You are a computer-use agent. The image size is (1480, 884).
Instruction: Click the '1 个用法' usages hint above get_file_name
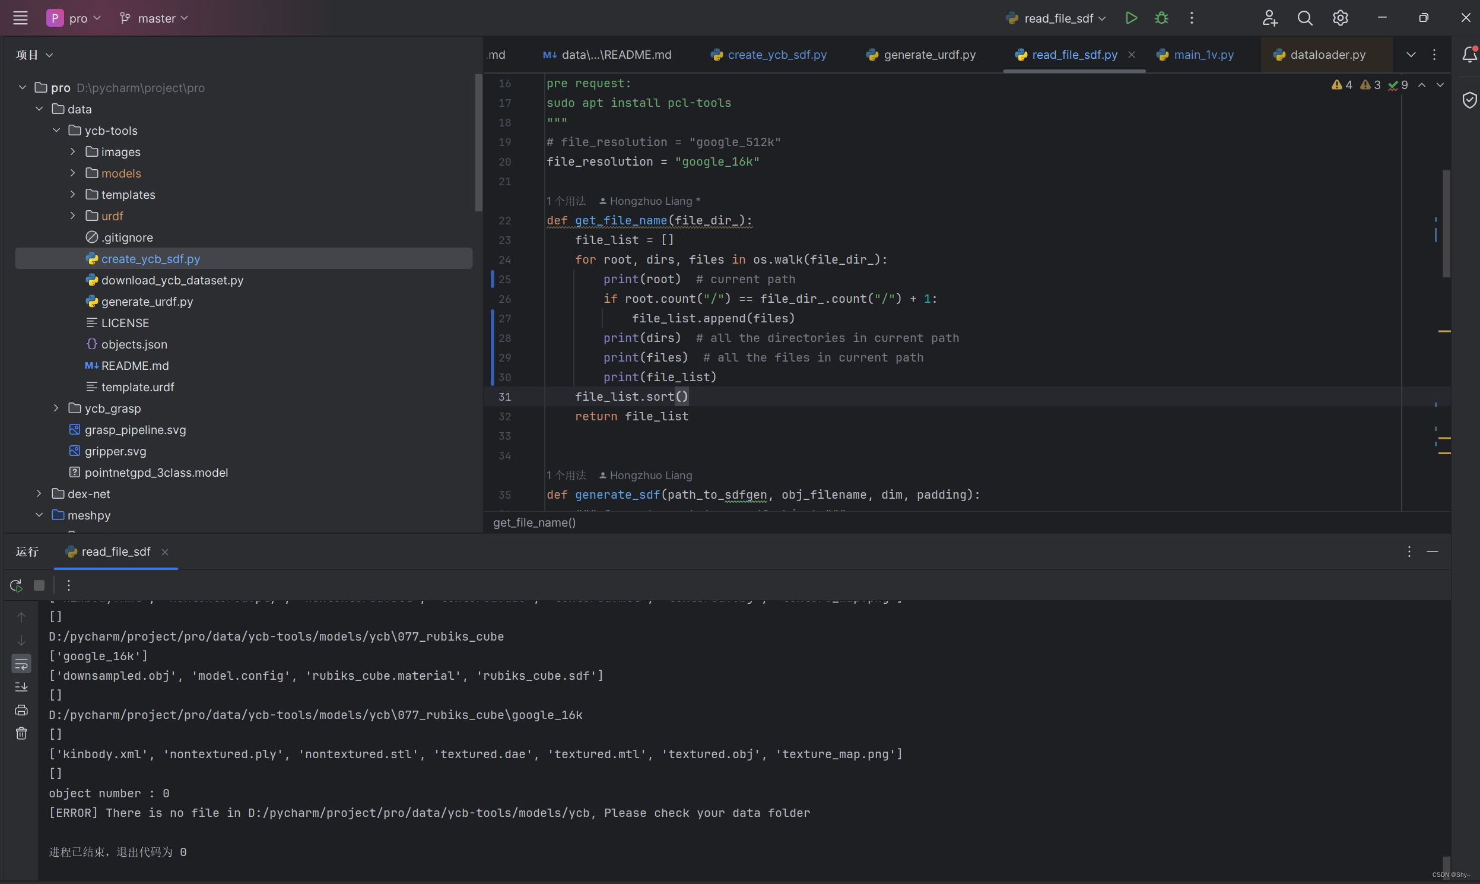[x=566, y=201]
